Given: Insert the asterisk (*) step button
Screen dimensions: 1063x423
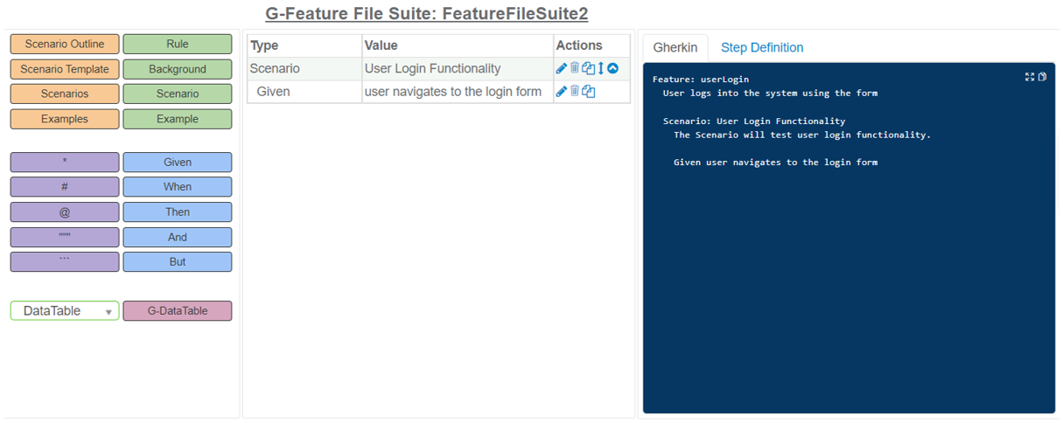Looking at the screenshot, I should [x=65, y=162].
